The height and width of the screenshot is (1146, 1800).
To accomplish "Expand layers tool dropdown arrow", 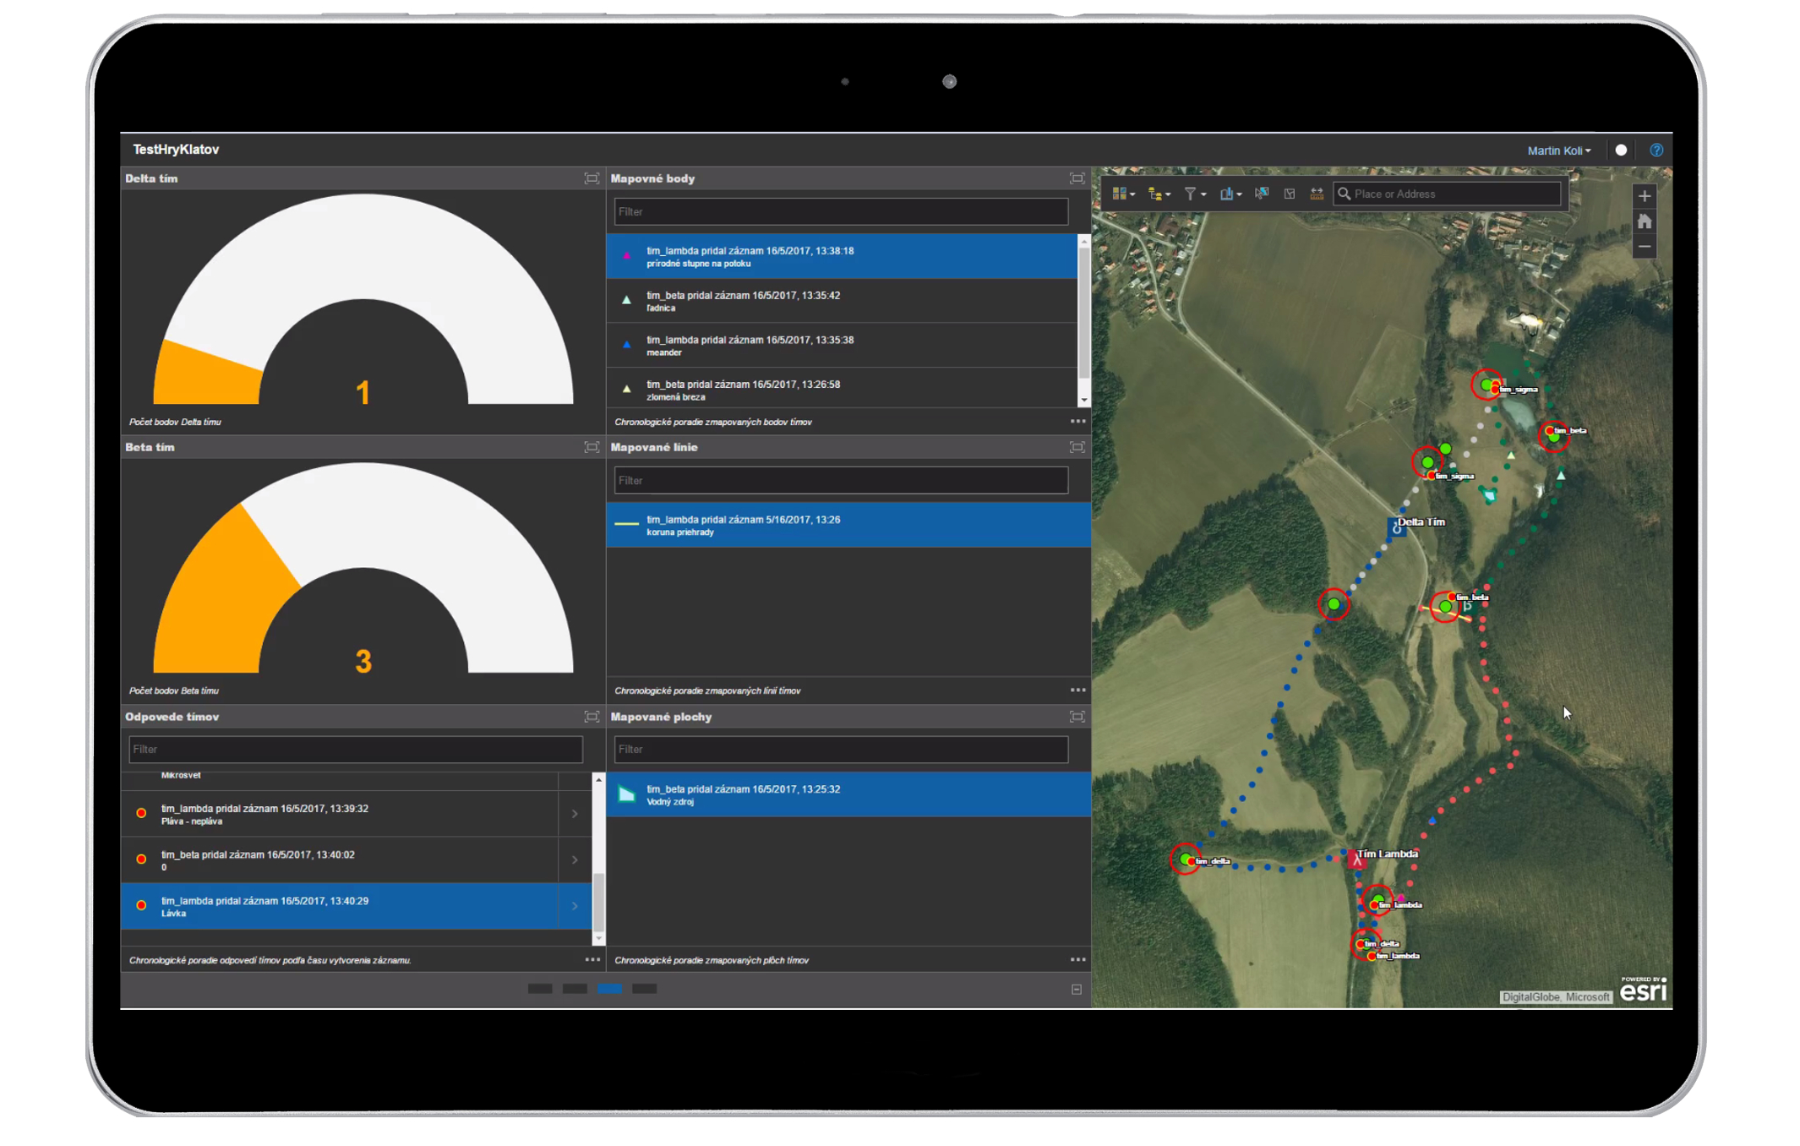I will 1168,195.
